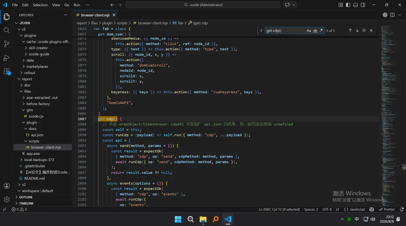Go forward with the navigation arrow
This screenshot has height=226, width=406.
pos(120,5)
